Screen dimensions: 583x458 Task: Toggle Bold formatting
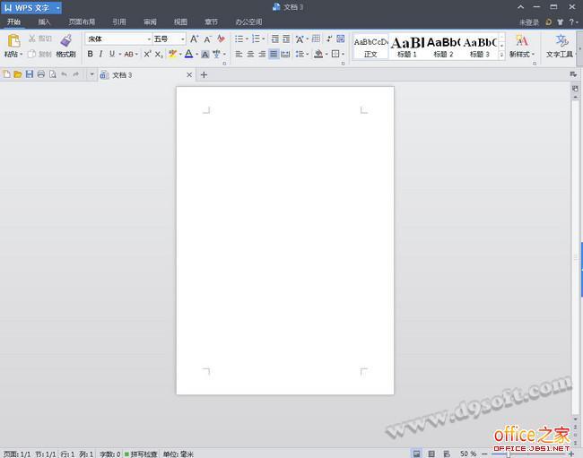[90, 55]
